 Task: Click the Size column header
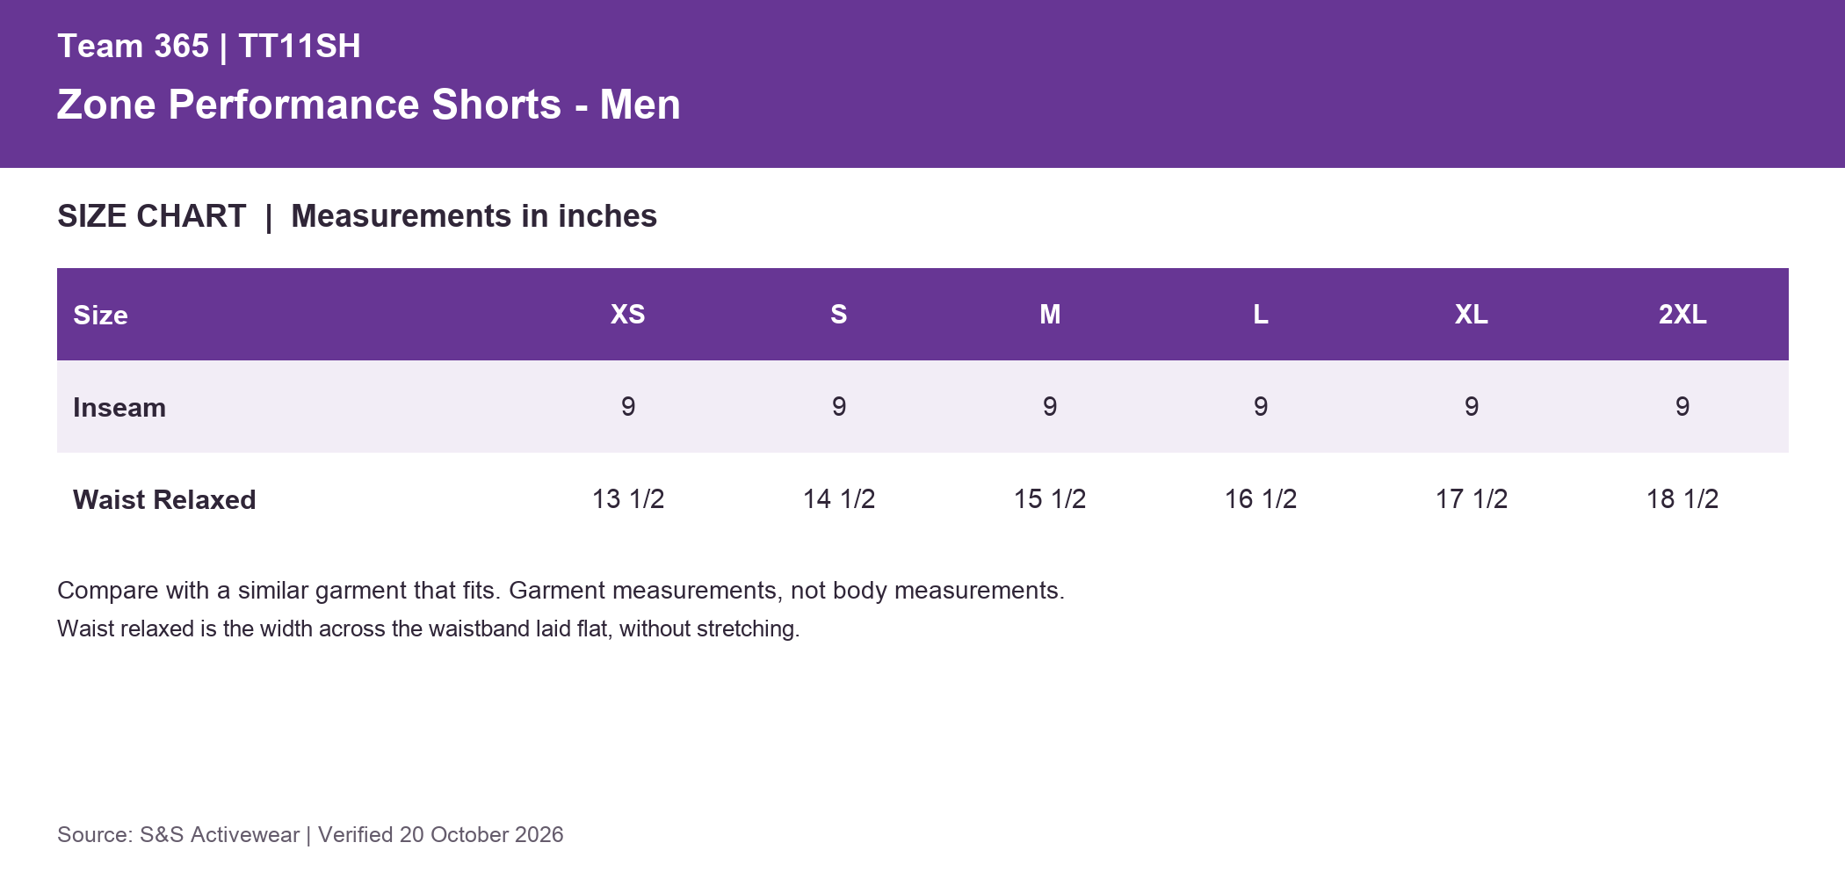tap(100, 315)
